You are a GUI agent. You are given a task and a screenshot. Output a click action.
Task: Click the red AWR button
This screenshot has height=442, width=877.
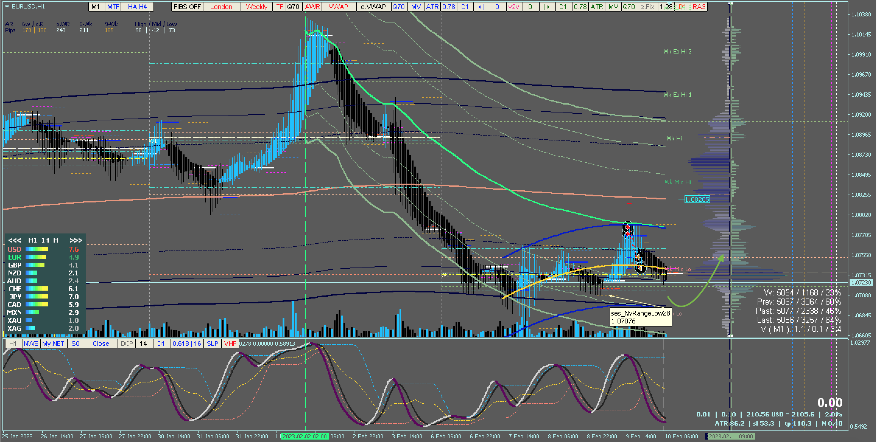312,7
